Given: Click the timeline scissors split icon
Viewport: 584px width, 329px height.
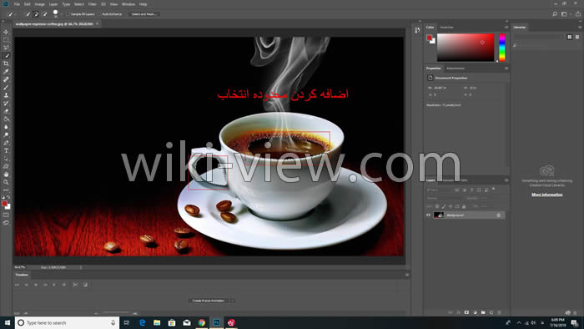Looking at the screenshot, I should tap(75, 285).
